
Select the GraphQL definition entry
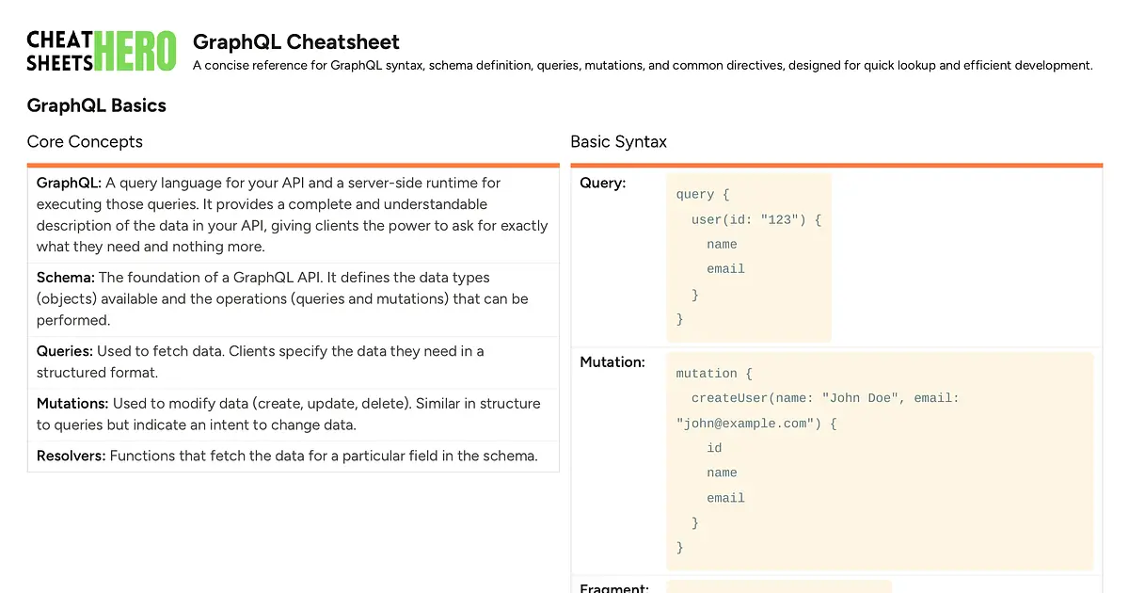[x=292, y=215]
